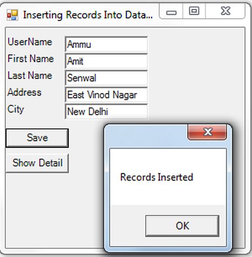Focus the UserName field containing Ammu

tap(106, 44)
